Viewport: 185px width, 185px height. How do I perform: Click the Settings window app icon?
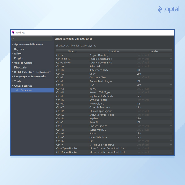pyautogui.click(x=13, y=32)
